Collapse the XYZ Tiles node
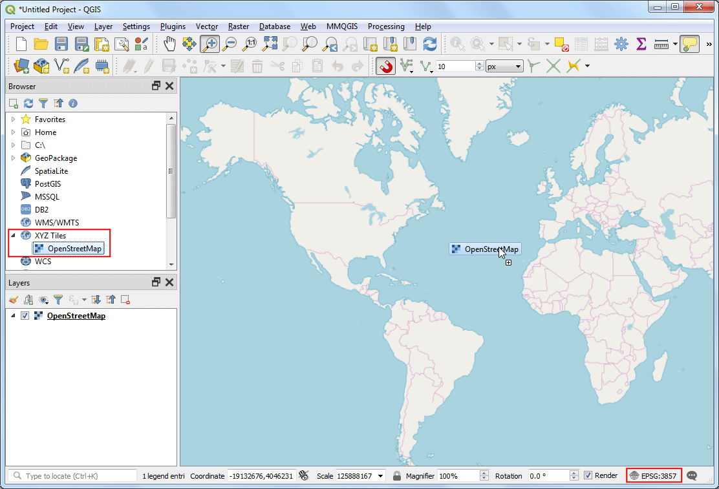The height and width of the screenshot is (489, 719). [x=13, y=235]
